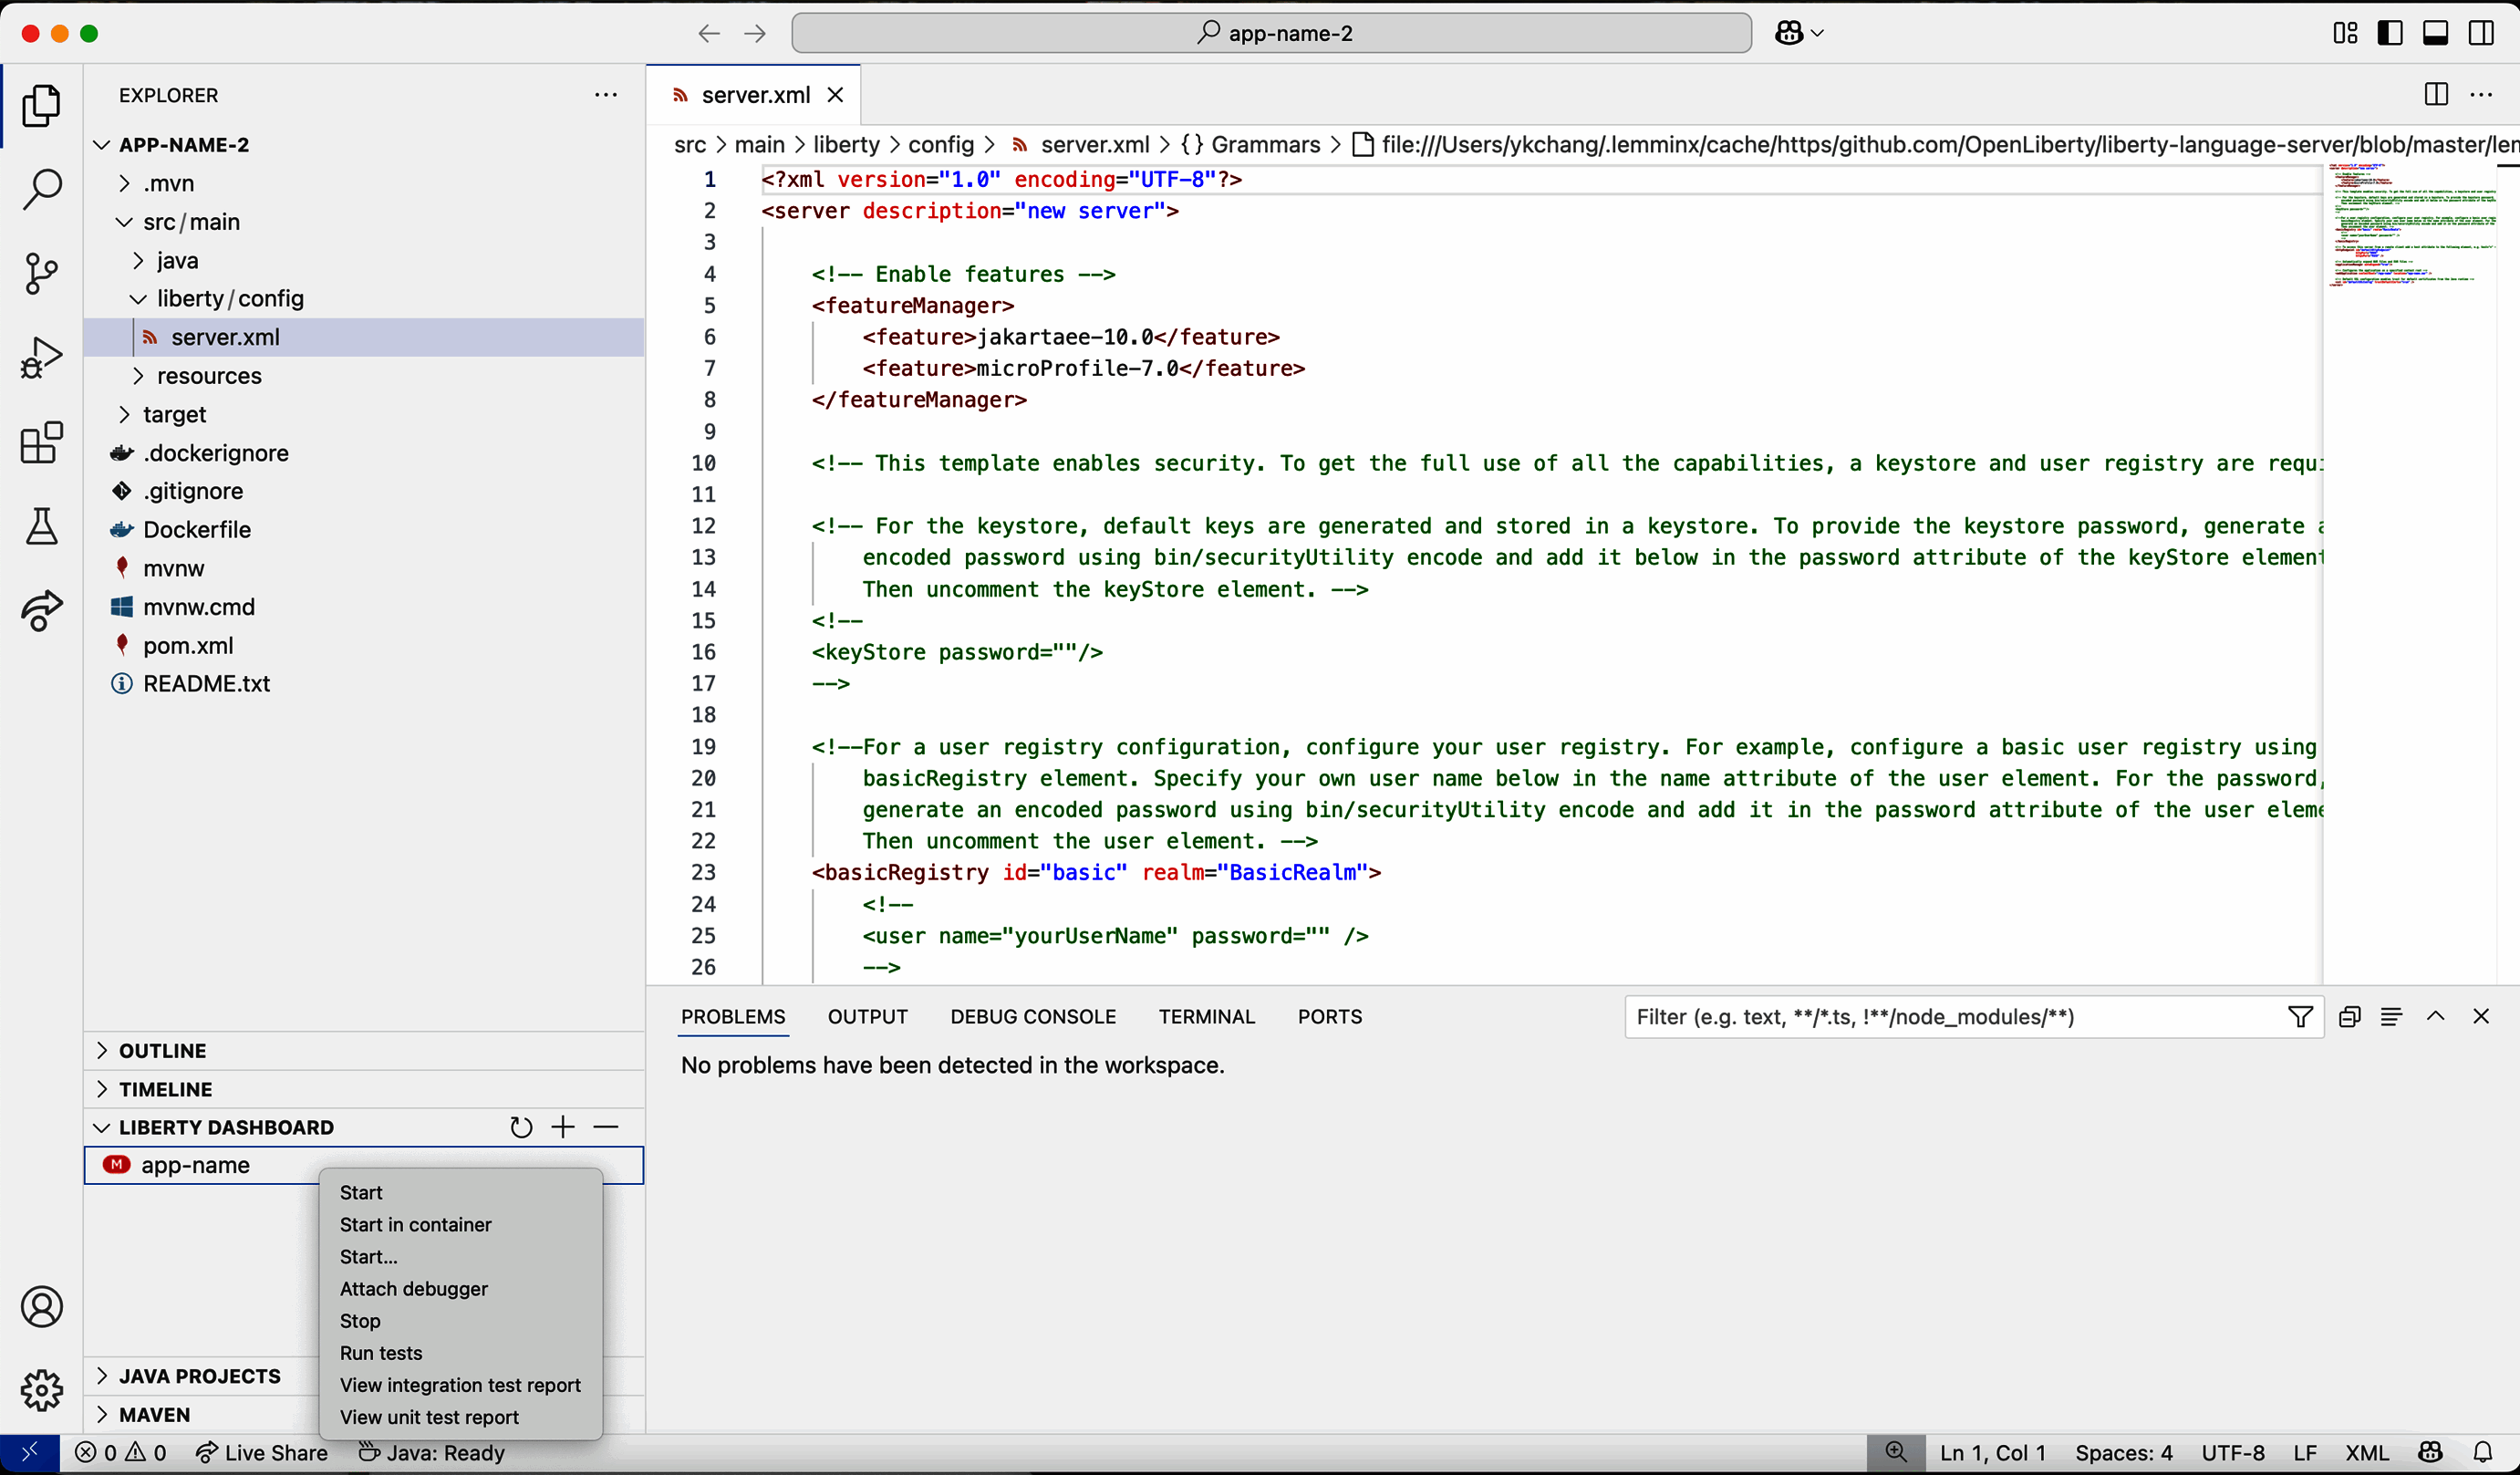Click the XML language mode indicator
This screenshot has width=2520, height=1475.
click(x=2366, y=1453)
